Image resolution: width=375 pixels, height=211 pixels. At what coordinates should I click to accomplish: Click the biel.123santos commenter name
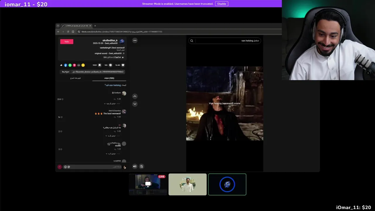pos(115,111)
